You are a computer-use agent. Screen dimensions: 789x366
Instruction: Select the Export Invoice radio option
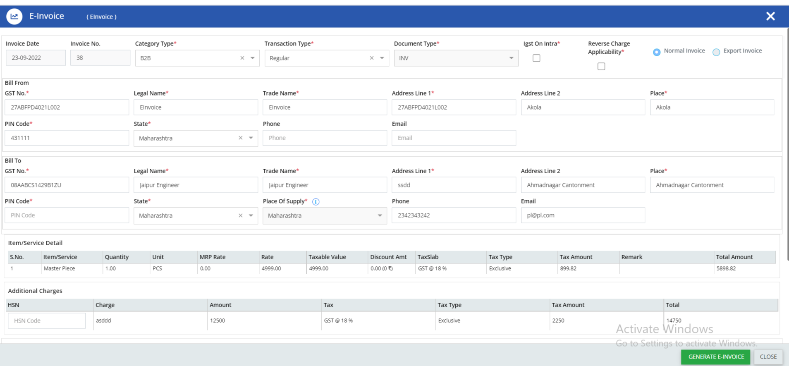tap(716, 52)
